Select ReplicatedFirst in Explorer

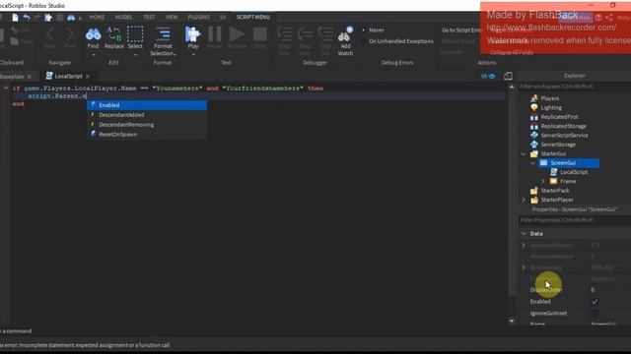[x=559, y=117]
